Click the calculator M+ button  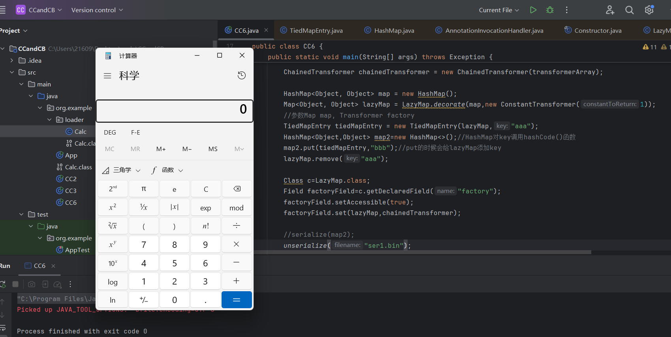click(161, 149)
